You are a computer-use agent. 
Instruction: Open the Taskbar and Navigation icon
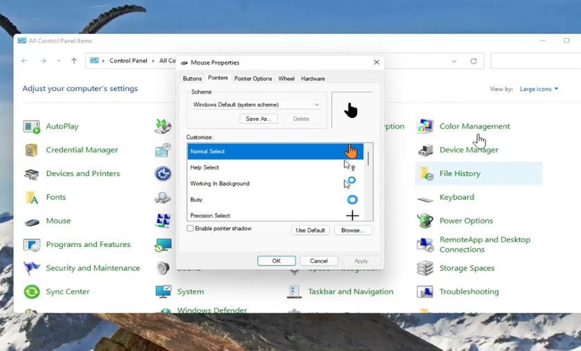(294, 292)
